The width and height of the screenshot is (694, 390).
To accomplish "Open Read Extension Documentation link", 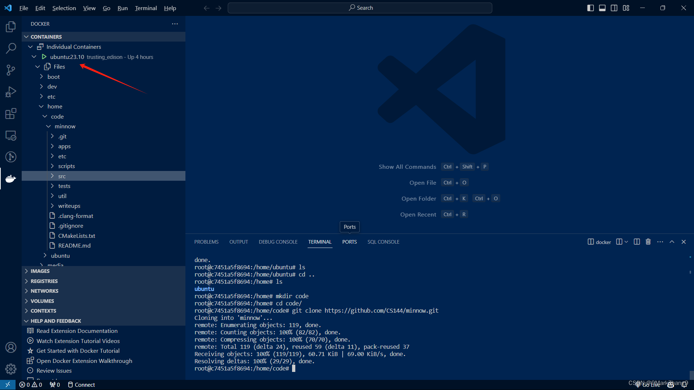I will (77, 331).
